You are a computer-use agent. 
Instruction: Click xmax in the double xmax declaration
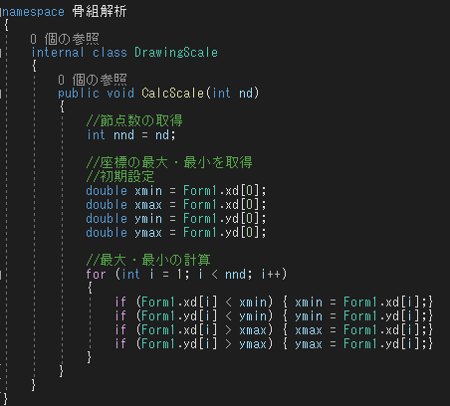click(x=148, y=205)
